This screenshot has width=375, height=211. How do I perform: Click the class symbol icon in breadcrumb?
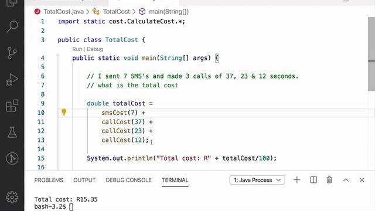pos(96,12)
